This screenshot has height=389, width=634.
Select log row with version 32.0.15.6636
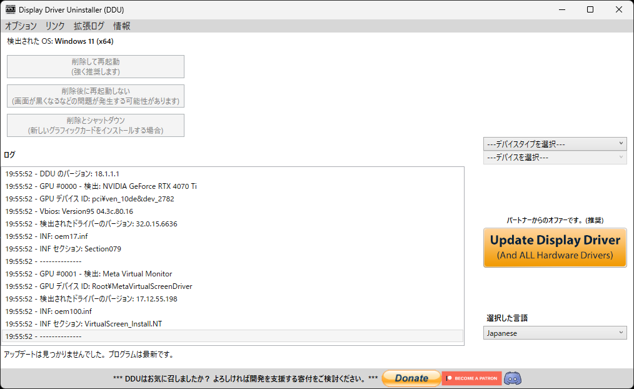coord(233,224)
